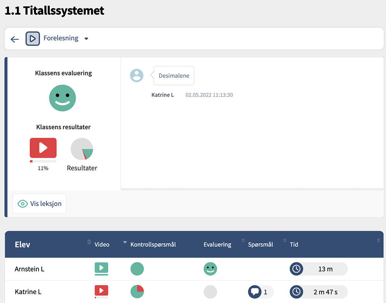386x303 pixels.
Task: Click the Arnstein L student name
Action: pyautogui.click(x=29, y=269)
